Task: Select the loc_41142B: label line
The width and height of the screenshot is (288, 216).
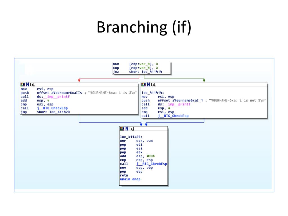Action: [x=131, y=137]
